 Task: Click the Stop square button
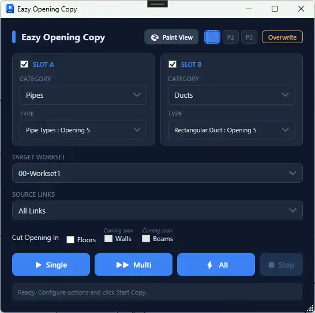pyautogui.click(x=282, y=265)
